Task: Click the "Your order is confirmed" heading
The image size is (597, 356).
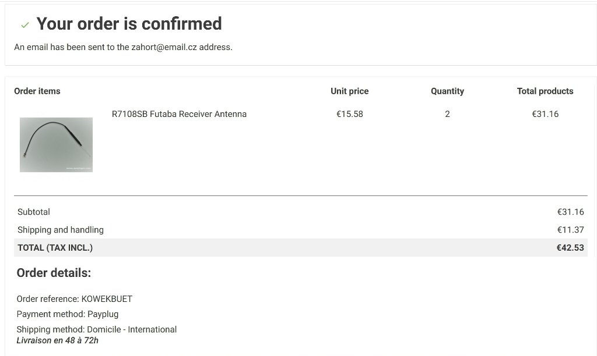Action: point(129,24)
